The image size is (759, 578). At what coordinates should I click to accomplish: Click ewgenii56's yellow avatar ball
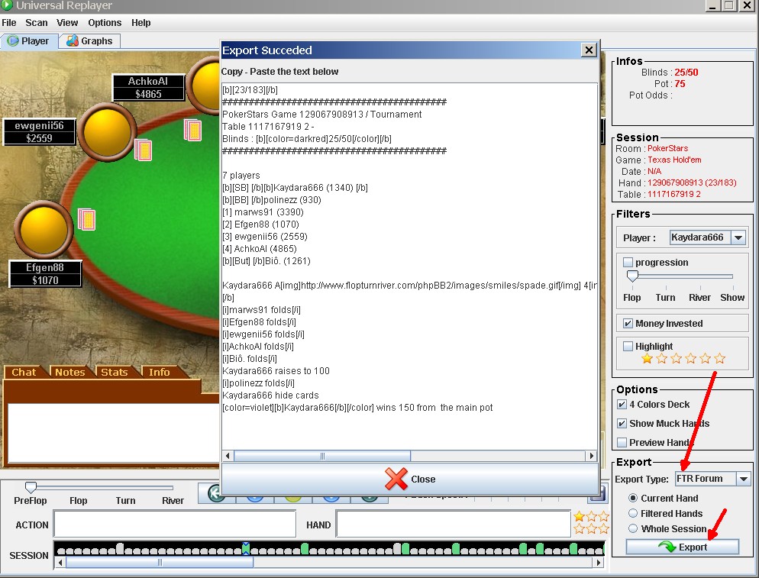[107, 131]
